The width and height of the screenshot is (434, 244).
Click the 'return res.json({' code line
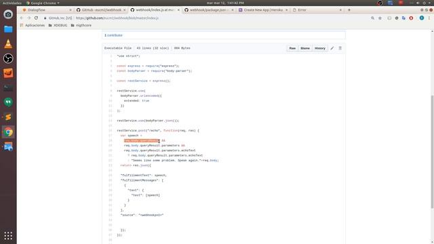click(x=136, y=165)
